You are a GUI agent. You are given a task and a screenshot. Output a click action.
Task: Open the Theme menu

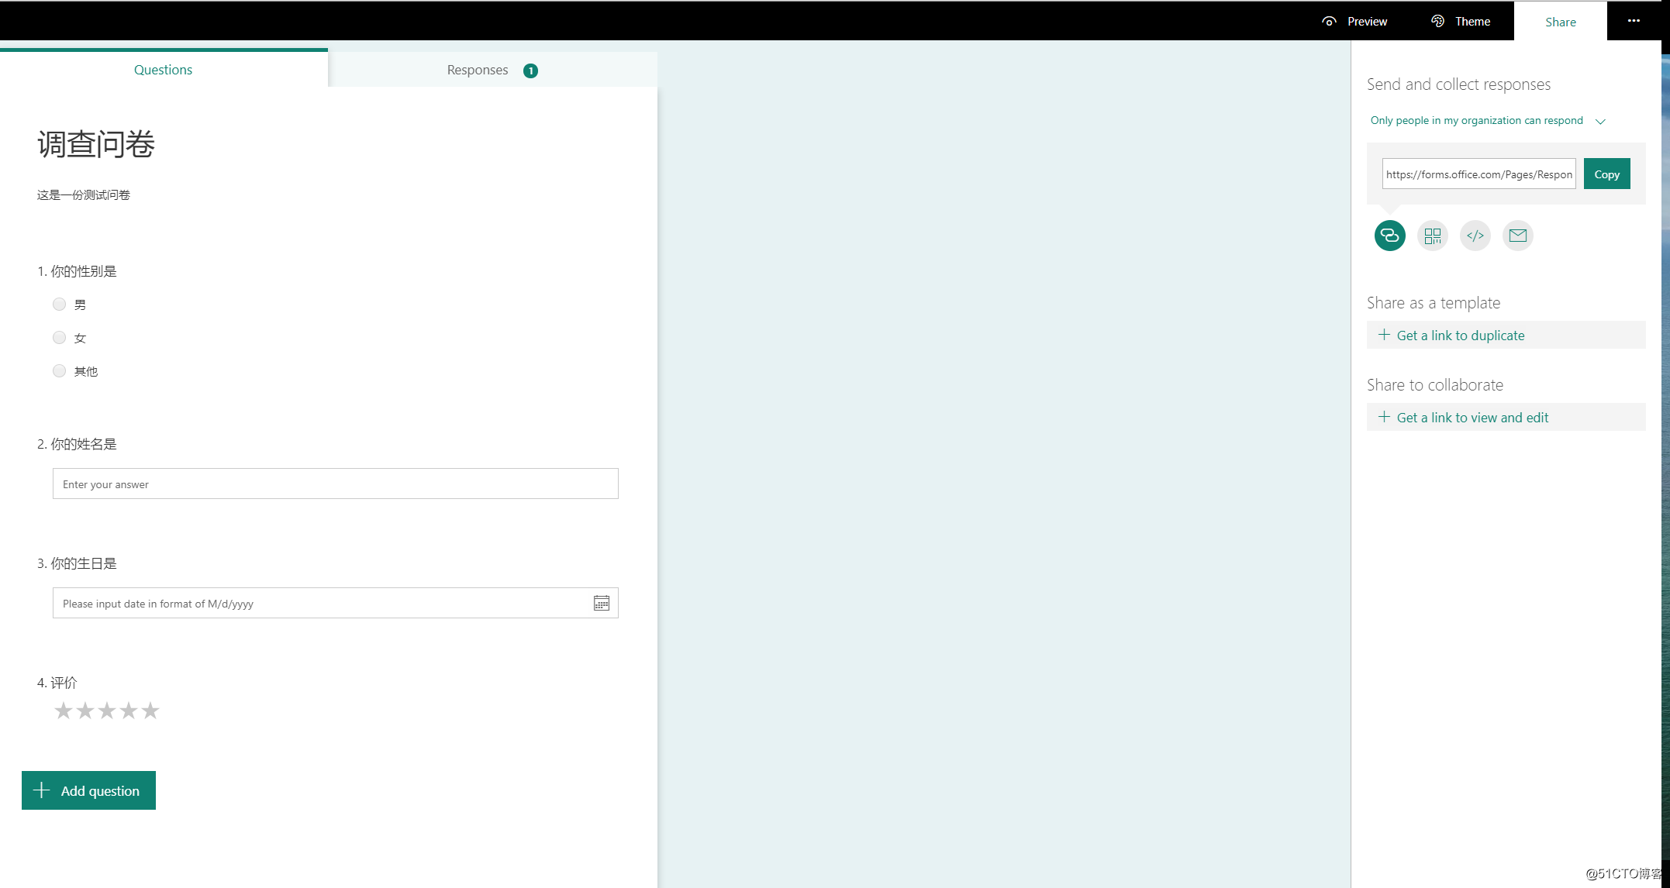coord(1461,22)
